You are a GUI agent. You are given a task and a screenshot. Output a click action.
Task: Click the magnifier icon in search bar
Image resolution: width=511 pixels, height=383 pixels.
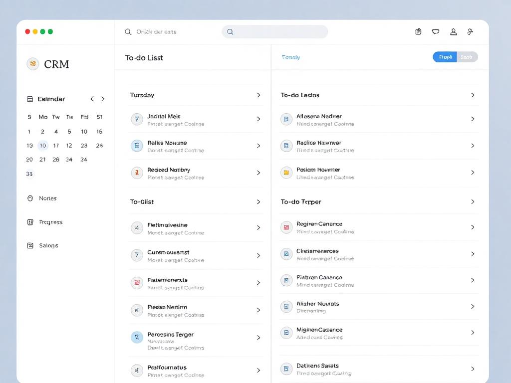pyautogui.click(x=230, y=31)
